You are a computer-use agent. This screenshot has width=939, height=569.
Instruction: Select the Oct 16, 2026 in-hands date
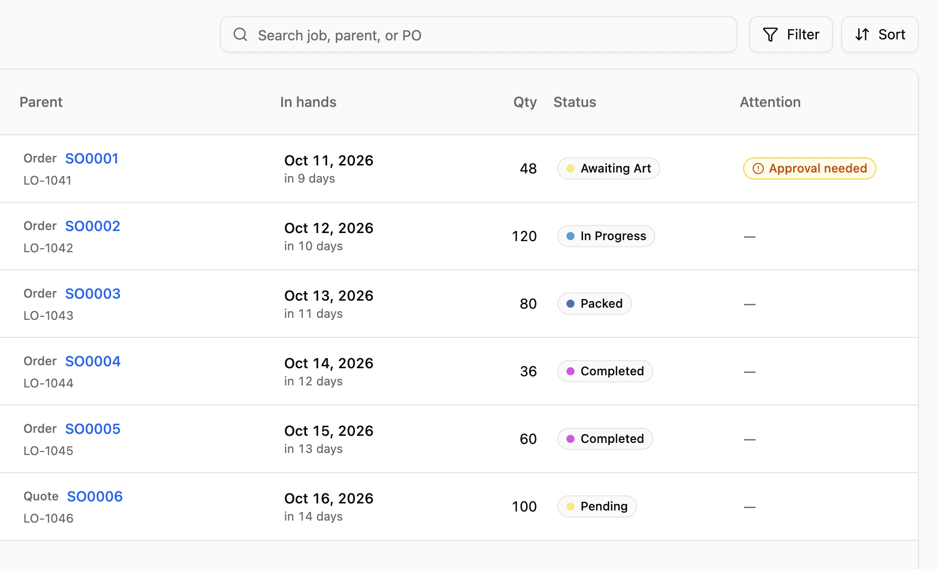click(x=329, y=498)
